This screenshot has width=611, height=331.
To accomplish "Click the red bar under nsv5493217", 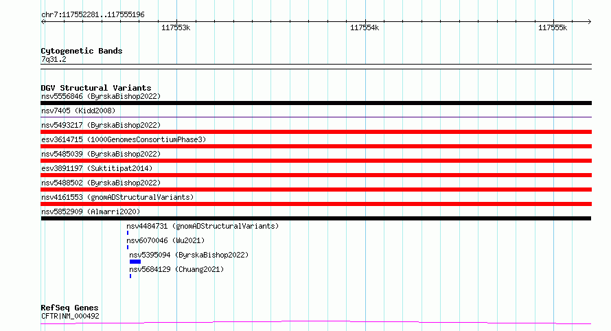I will 316,132.
